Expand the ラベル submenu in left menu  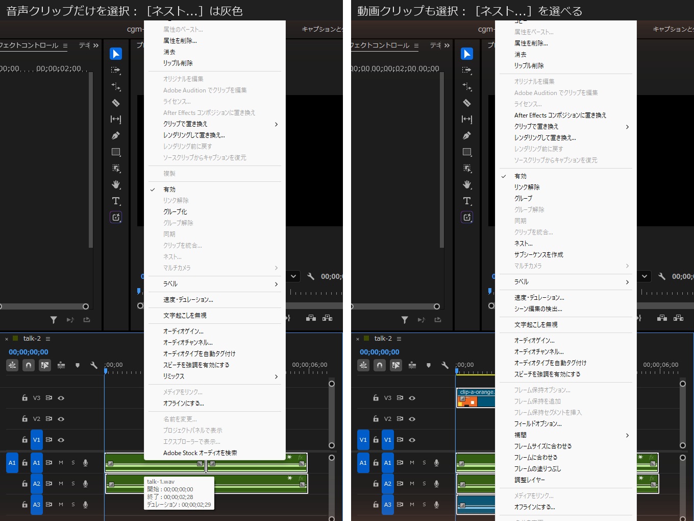215,283
